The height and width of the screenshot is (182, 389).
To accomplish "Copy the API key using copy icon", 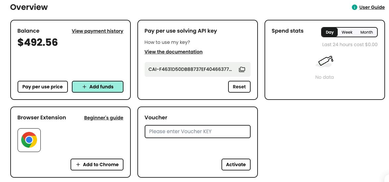I will 242,69.
